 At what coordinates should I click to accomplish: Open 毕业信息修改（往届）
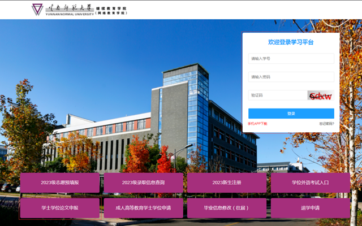click(227, 208)
